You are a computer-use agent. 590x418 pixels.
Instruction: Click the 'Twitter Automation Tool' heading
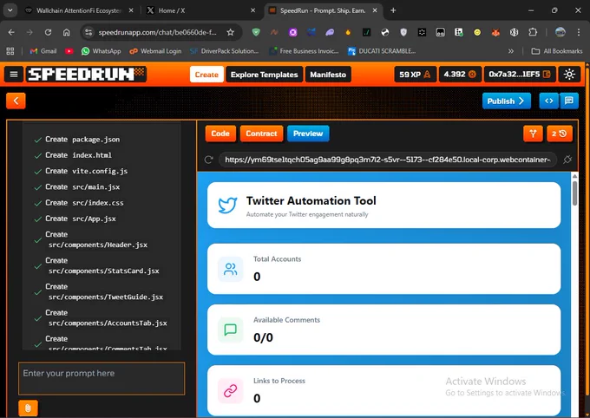pyautogui.click(x=311, y=200)
